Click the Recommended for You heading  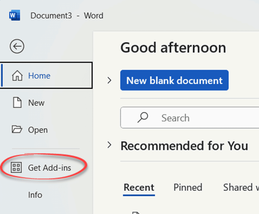[184, 146]
